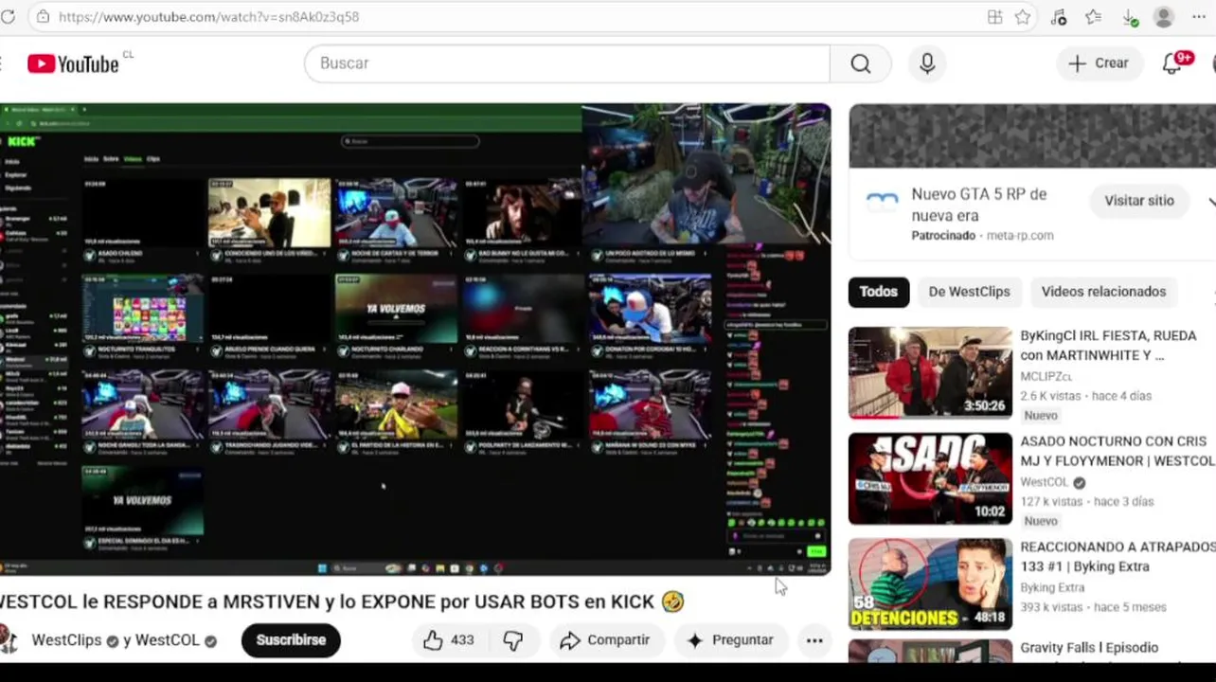1216x682 pixels.
Task: Click the Preguntar button
Action: [x=730, y=640]
